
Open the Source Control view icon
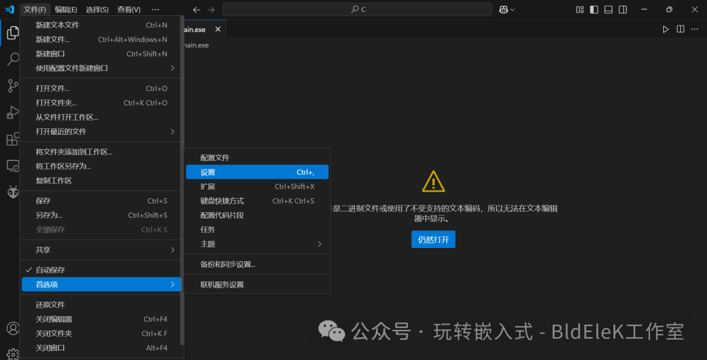coord(13,86)
